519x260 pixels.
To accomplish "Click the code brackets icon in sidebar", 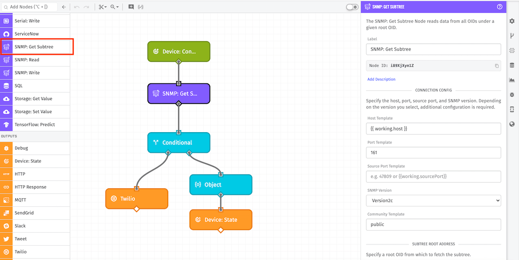I will [512, 109].
